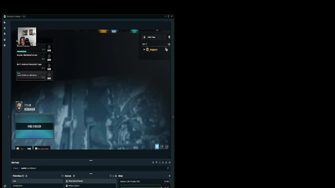Pause the Mini Feed alert queue

tap(160, 163)
